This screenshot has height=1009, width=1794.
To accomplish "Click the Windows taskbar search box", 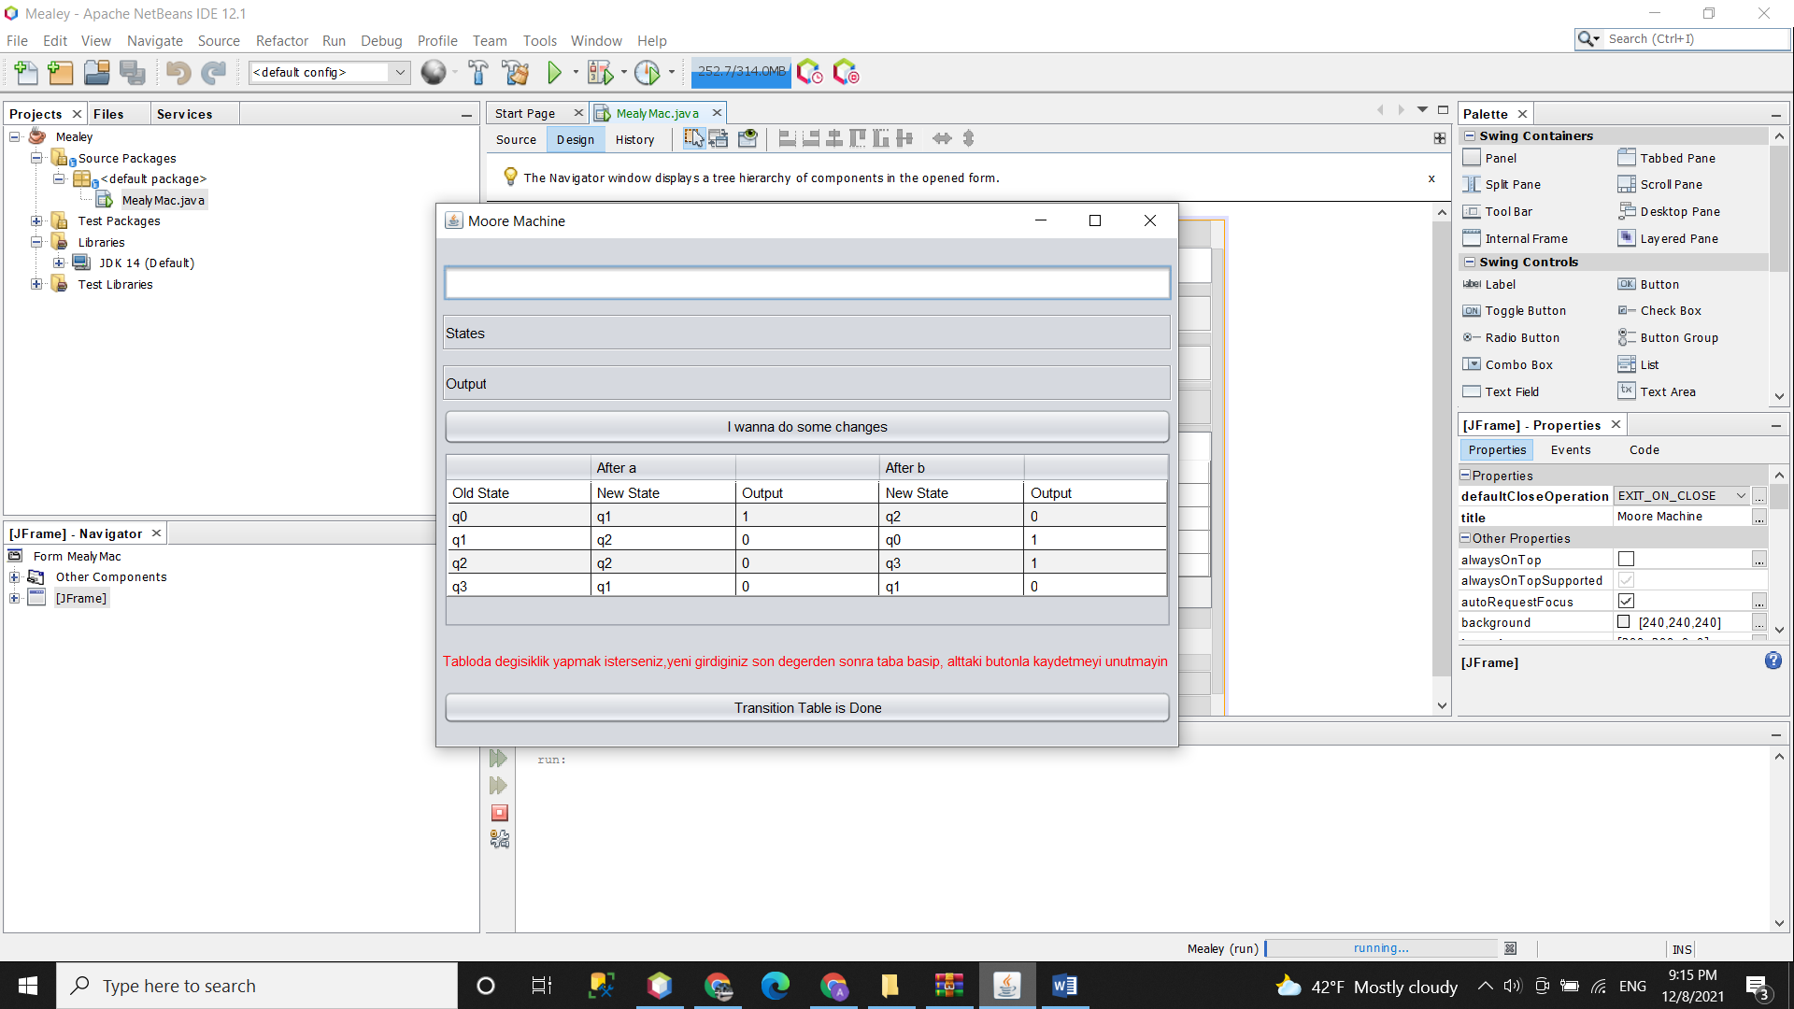I will (257, 986).
